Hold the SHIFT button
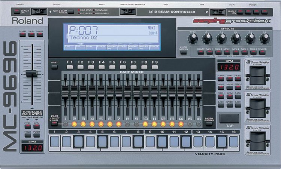The height and width of the screenshot is (169, 281). [54, 67]
